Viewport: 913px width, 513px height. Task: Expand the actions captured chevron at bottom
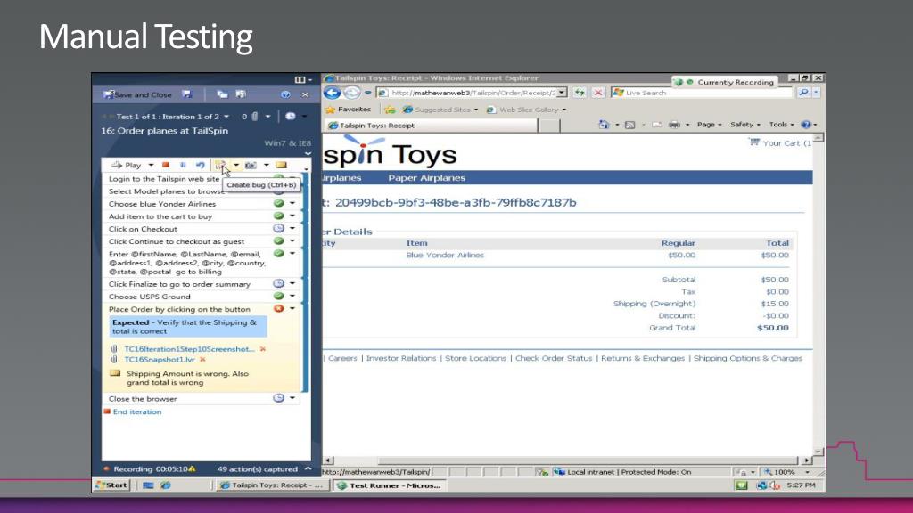308,468
